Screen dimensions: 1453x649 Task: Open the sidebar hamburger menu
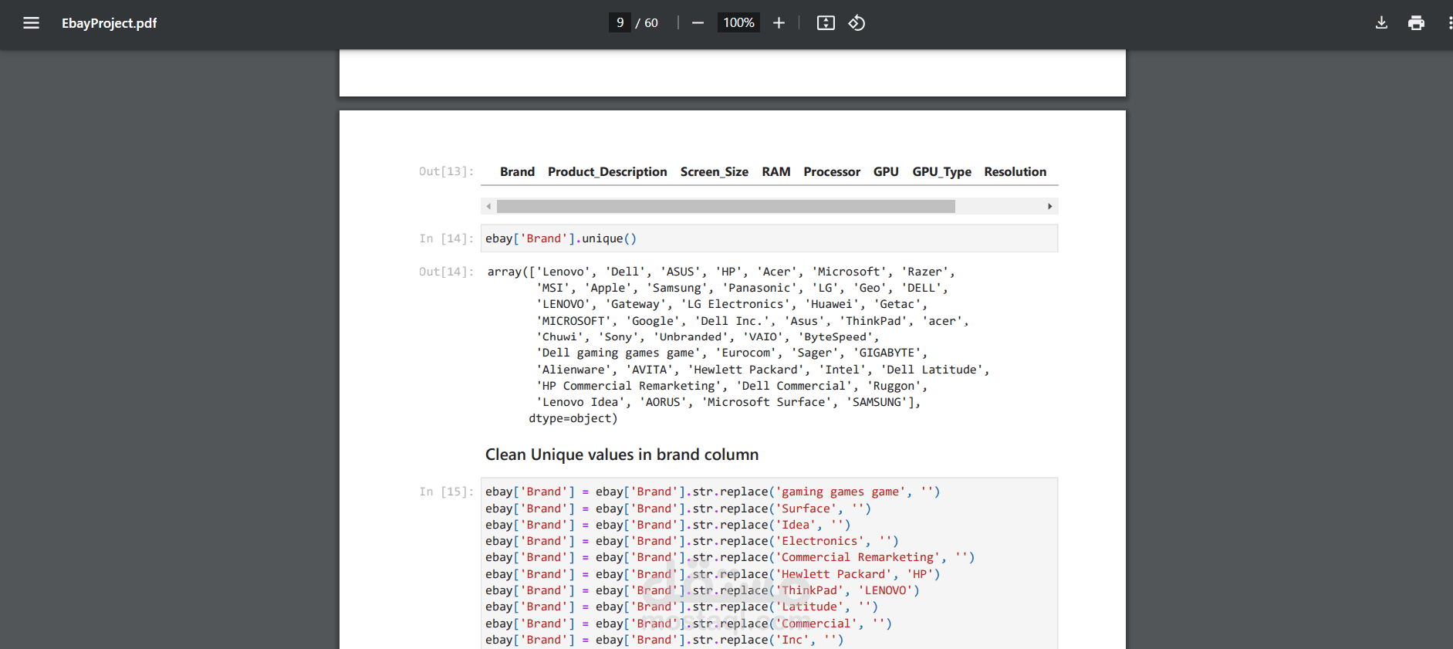(x=31, y=23)
